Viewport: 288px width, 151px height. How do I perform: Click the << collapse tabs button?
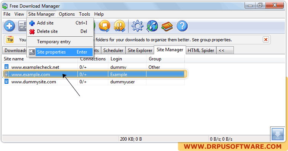coord(225,50)
